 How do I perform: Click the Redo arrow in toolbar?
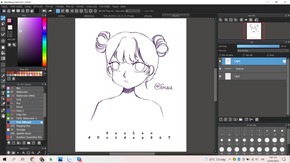pos(50,11)
